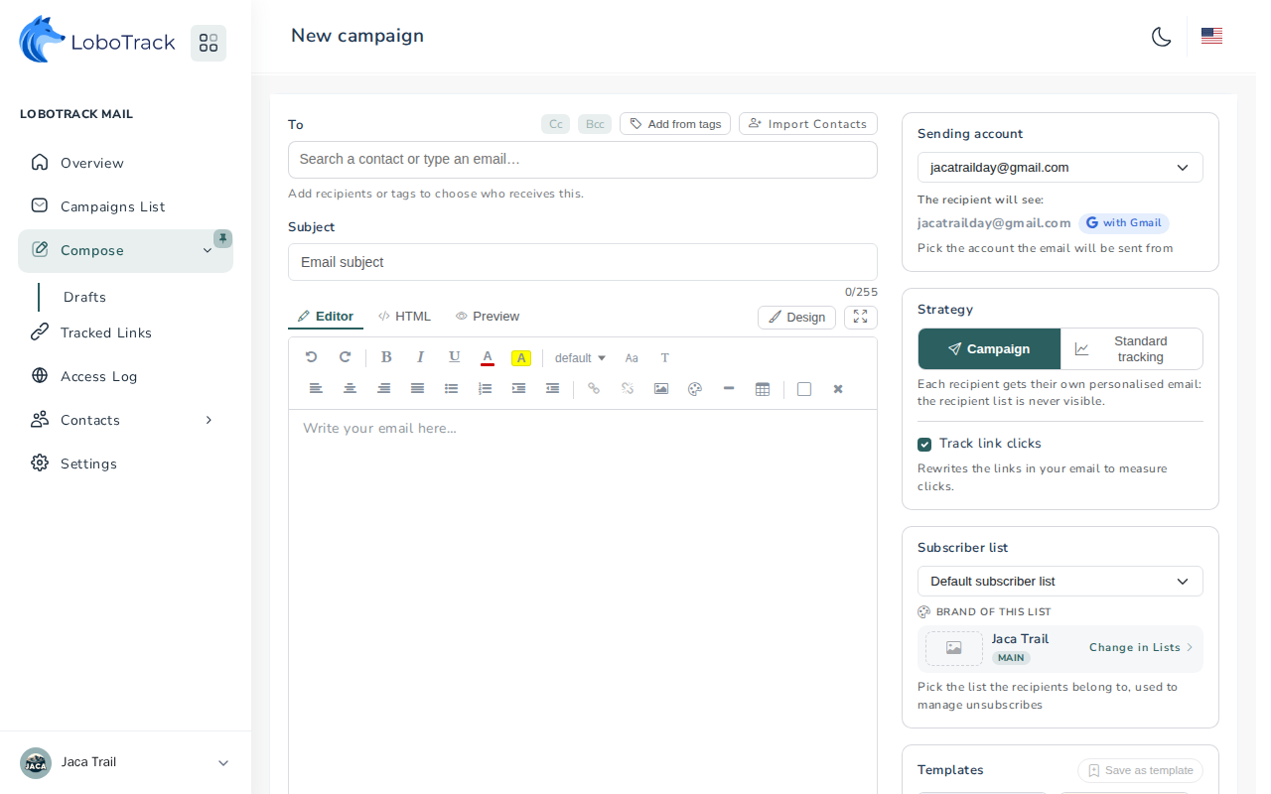Open the apps grid menu
Image resolution: width=1271 pixels, height=794 pixels.
209,43
